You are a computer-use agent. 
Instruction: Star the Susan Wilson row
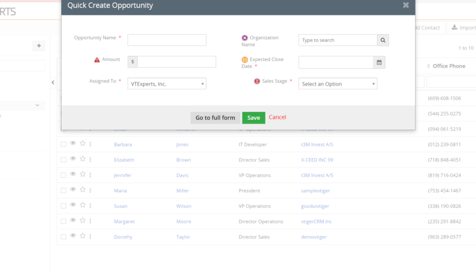[82, 205]
